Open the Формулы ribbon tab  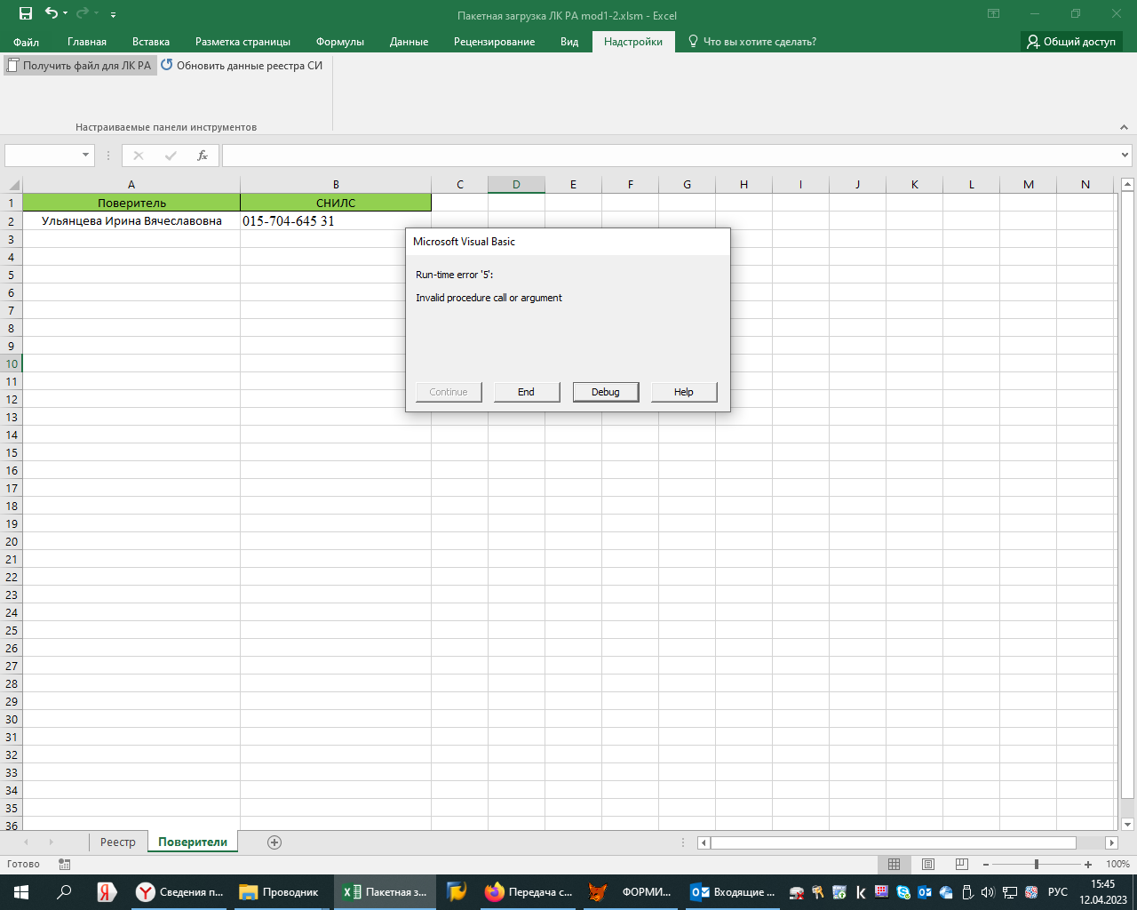click(339, 42)
